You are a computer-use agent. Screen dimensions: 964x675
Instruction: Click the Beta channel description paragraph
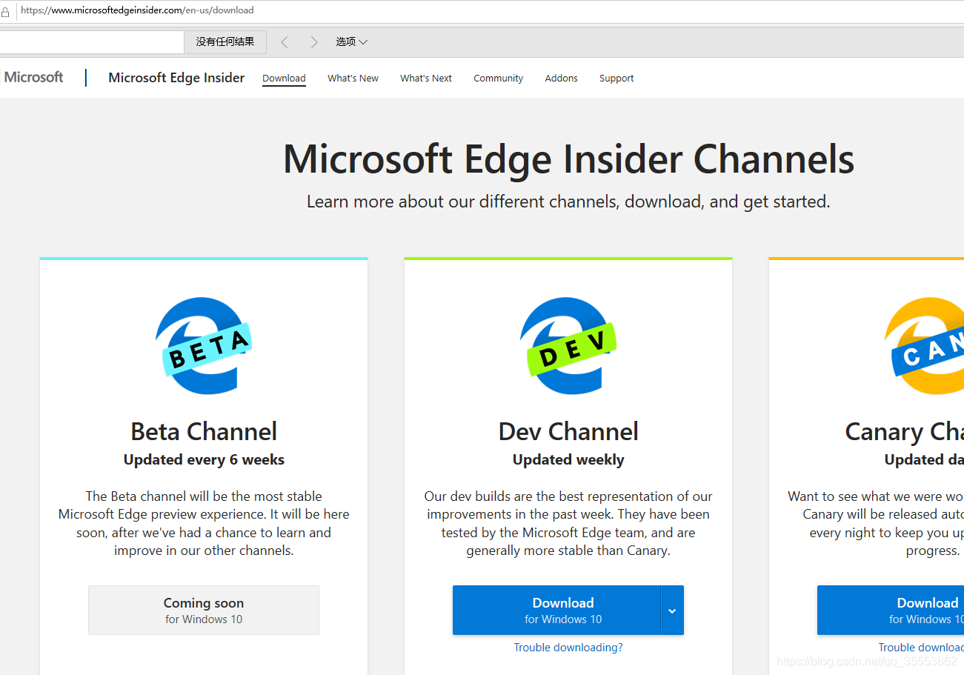point(204,523)
